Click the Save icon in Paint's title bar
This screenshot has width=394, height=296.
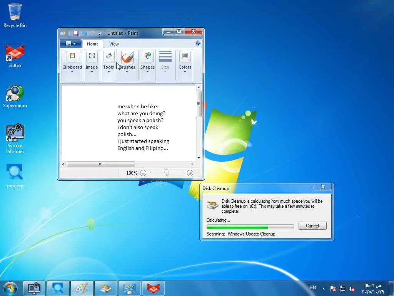click(76, 33)
